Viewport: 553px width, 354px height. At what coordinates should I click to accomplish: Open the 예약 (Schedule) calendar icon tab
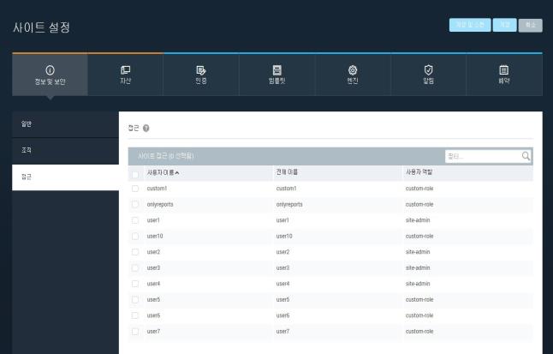pos(504,69)
